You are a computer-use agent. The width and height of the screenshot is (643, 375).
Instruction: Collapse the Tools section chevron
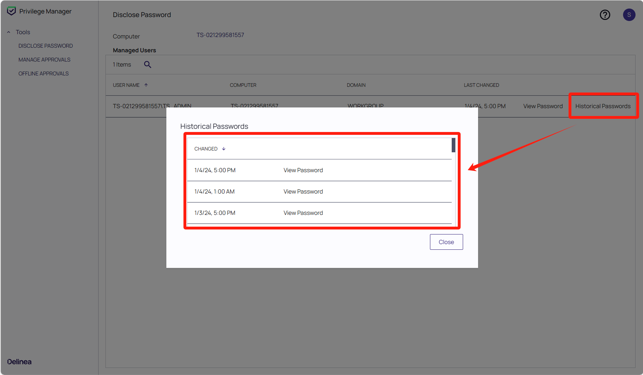pyautogui.click(x=9, y=32)
